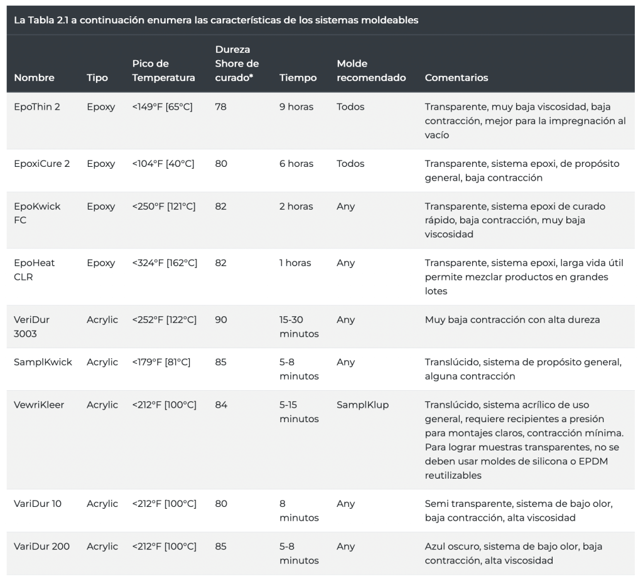Click the comment 'Translúcido, sistema de propósito general'
643x579 pixels.
coord(523,362)
